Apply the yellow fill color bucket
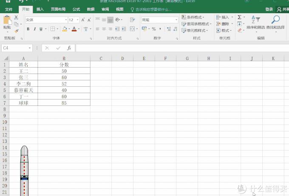 65,29
